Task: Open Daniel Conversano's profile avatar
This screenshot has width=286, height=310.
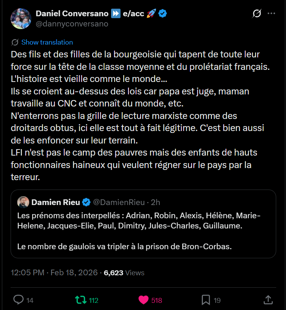Action: (x=20, y=19)
